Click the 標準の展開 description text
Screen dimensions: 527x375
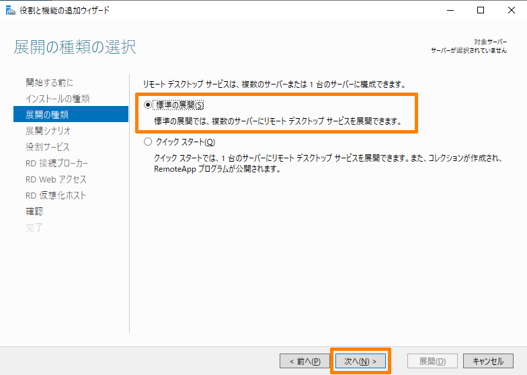[x=278, y=121]
